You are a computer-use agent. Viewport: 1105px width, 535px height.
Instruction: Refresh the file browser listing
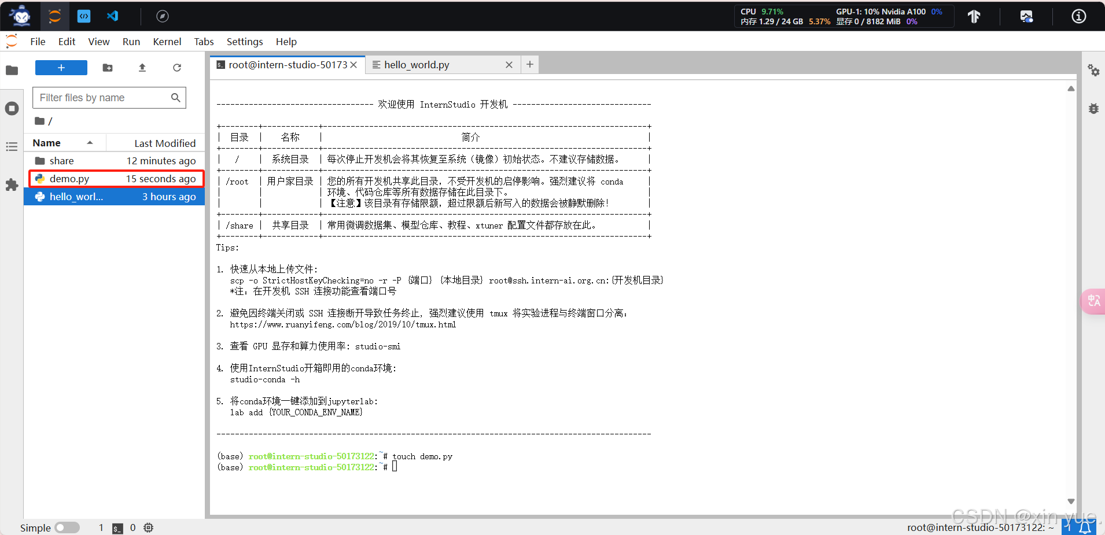click(177, 68)
